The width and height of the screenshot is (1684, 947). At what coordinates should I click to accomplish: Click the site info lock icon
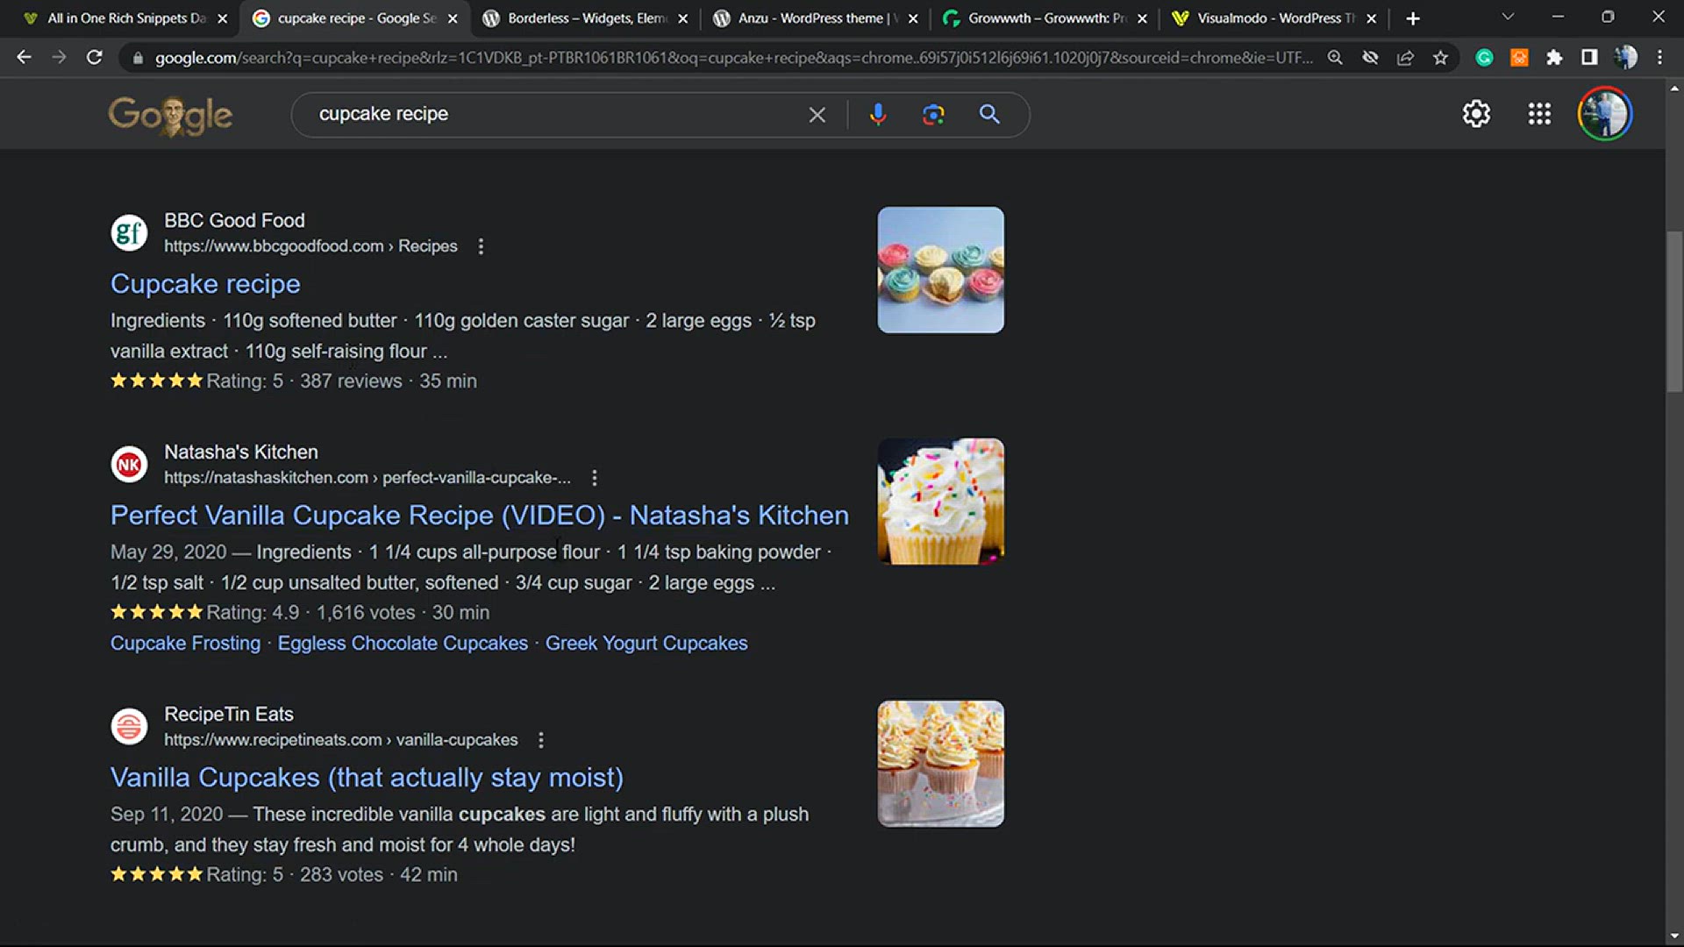pyautogui.click(x=138, y=58)
